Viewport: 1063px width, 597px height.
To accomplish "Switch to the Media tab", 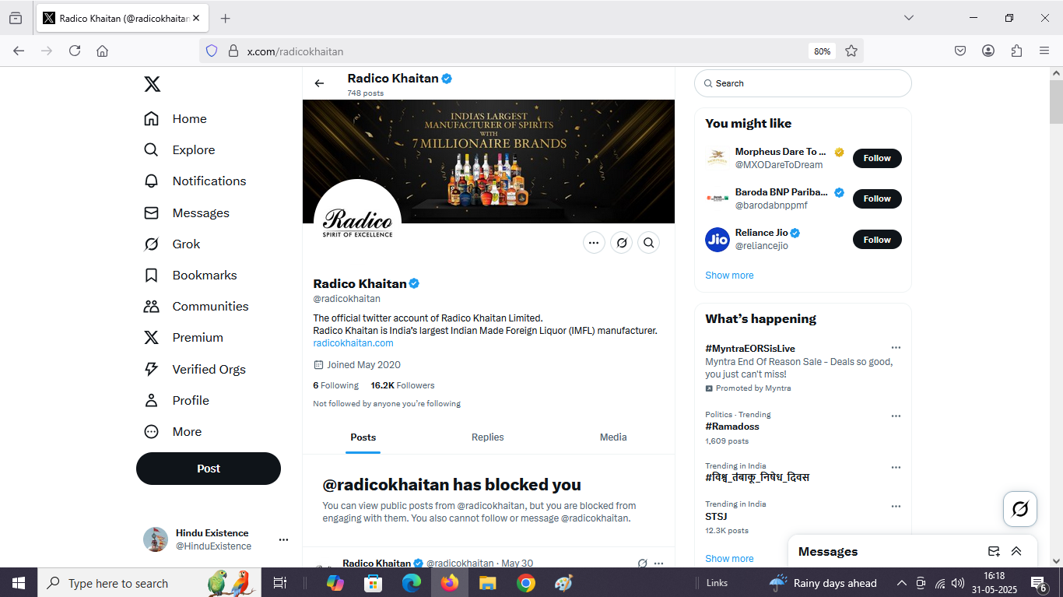I will click(612, 437).
